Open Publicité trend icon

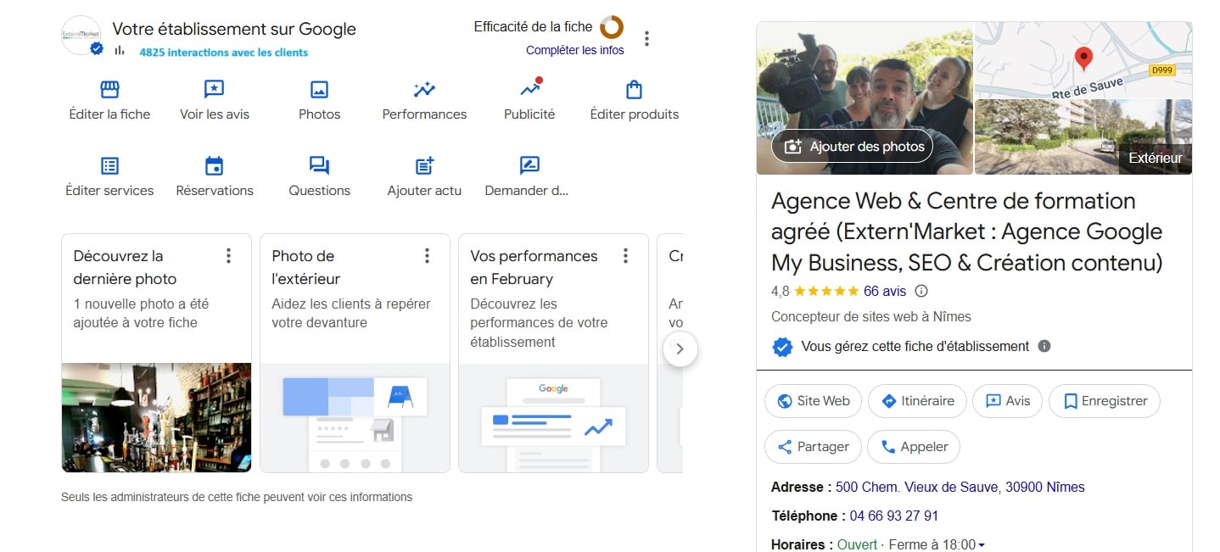(530, 88)
